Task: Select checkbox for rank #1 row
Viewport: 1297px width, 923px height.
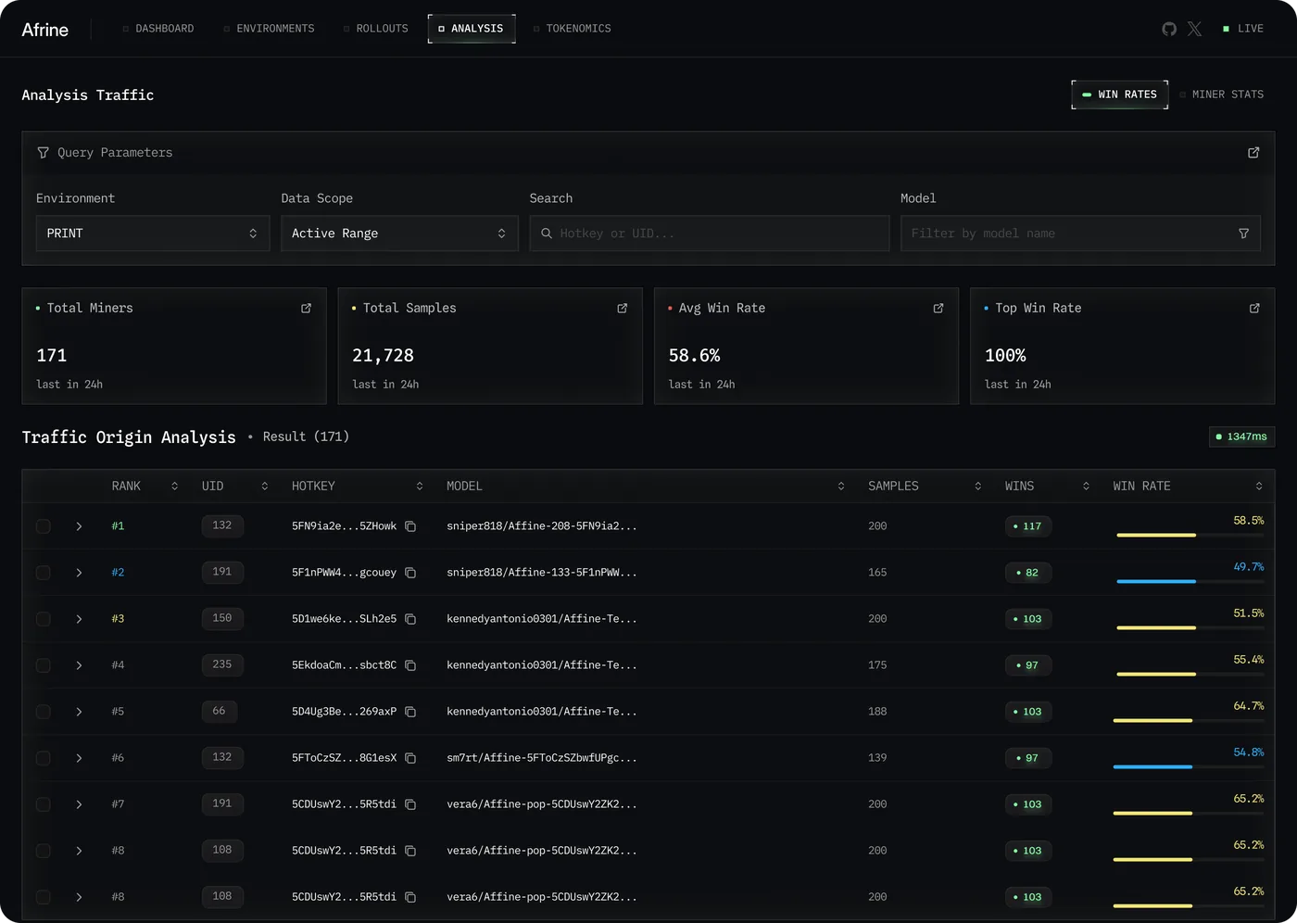Action: click(44, 526)
